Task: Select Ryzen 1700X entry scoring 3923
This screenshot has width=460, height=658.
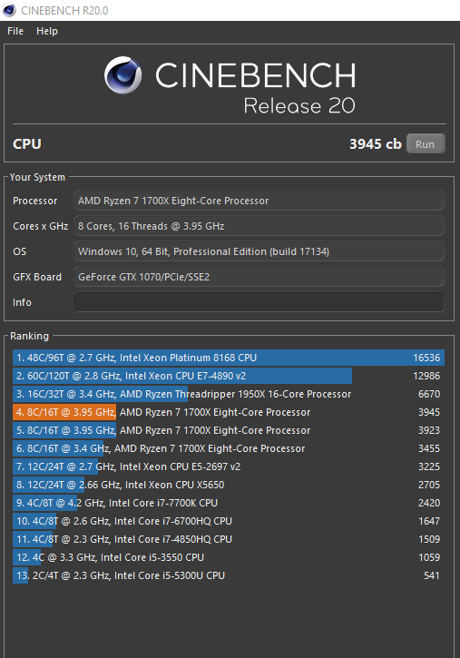Action: click(229, 430)
